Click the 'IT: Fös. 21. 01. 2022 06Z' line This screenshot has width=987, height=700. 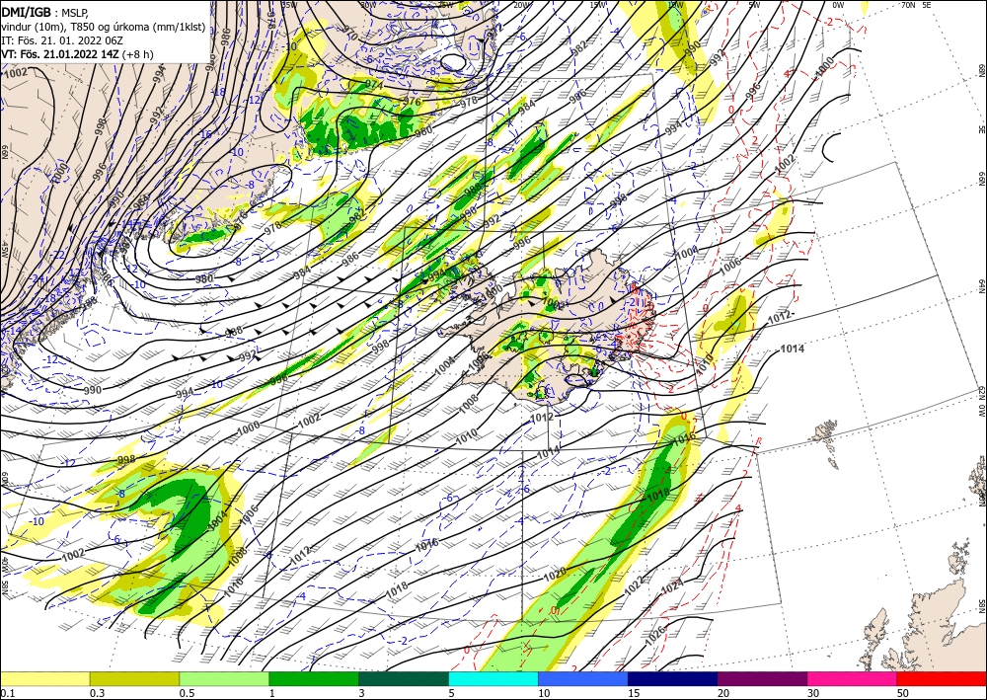click(61, 40)
